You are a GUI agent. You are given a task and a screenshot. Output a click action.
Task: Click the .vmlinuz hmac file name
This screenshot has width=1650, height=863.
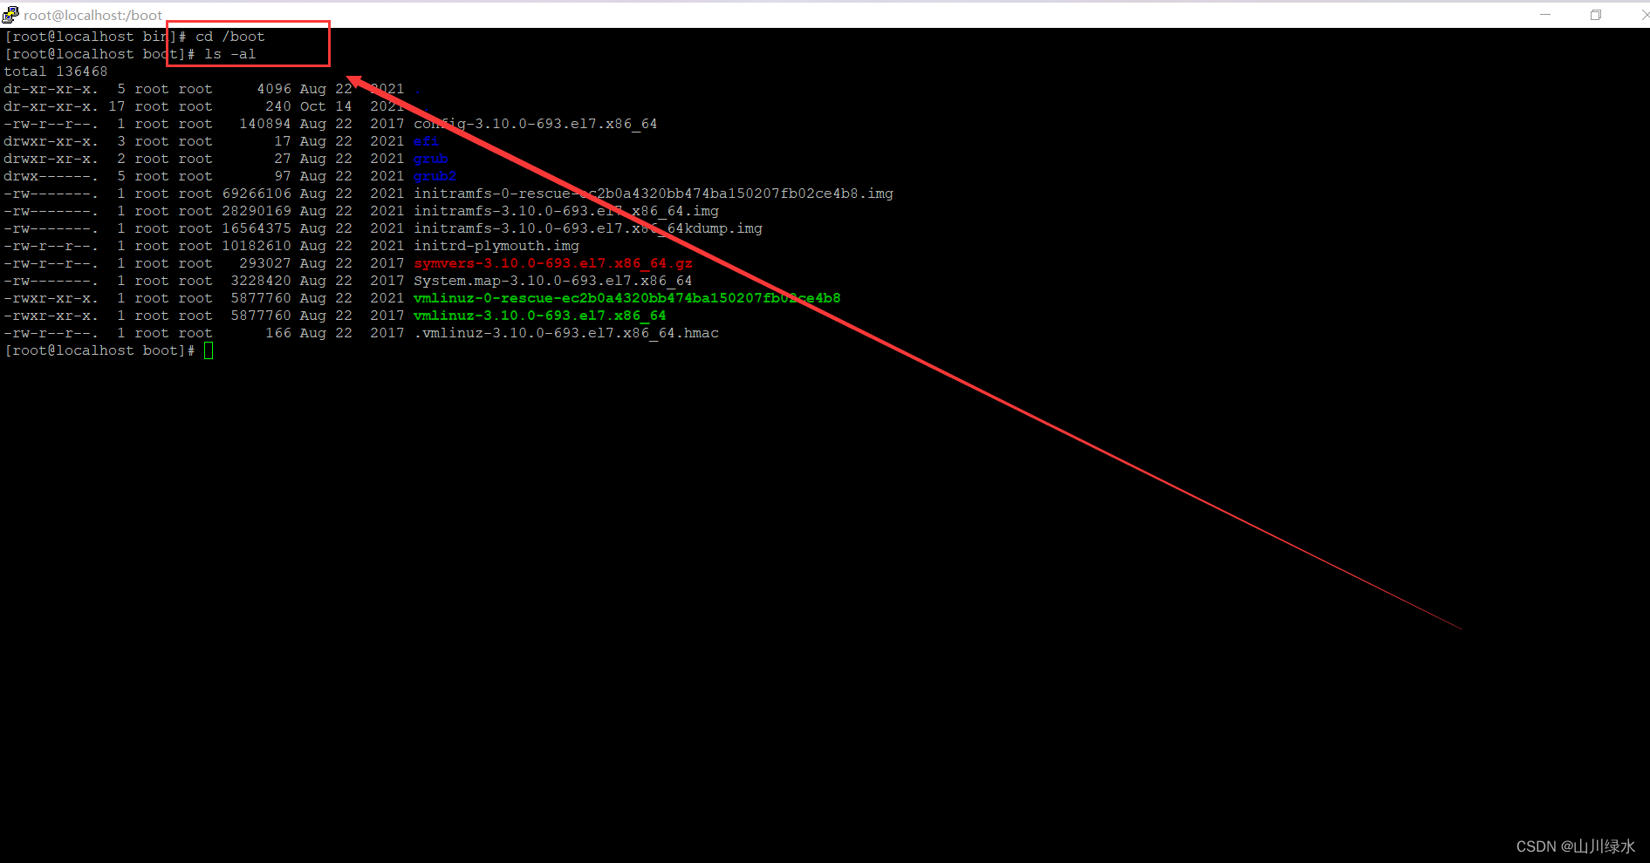click(x=566, y=333)
